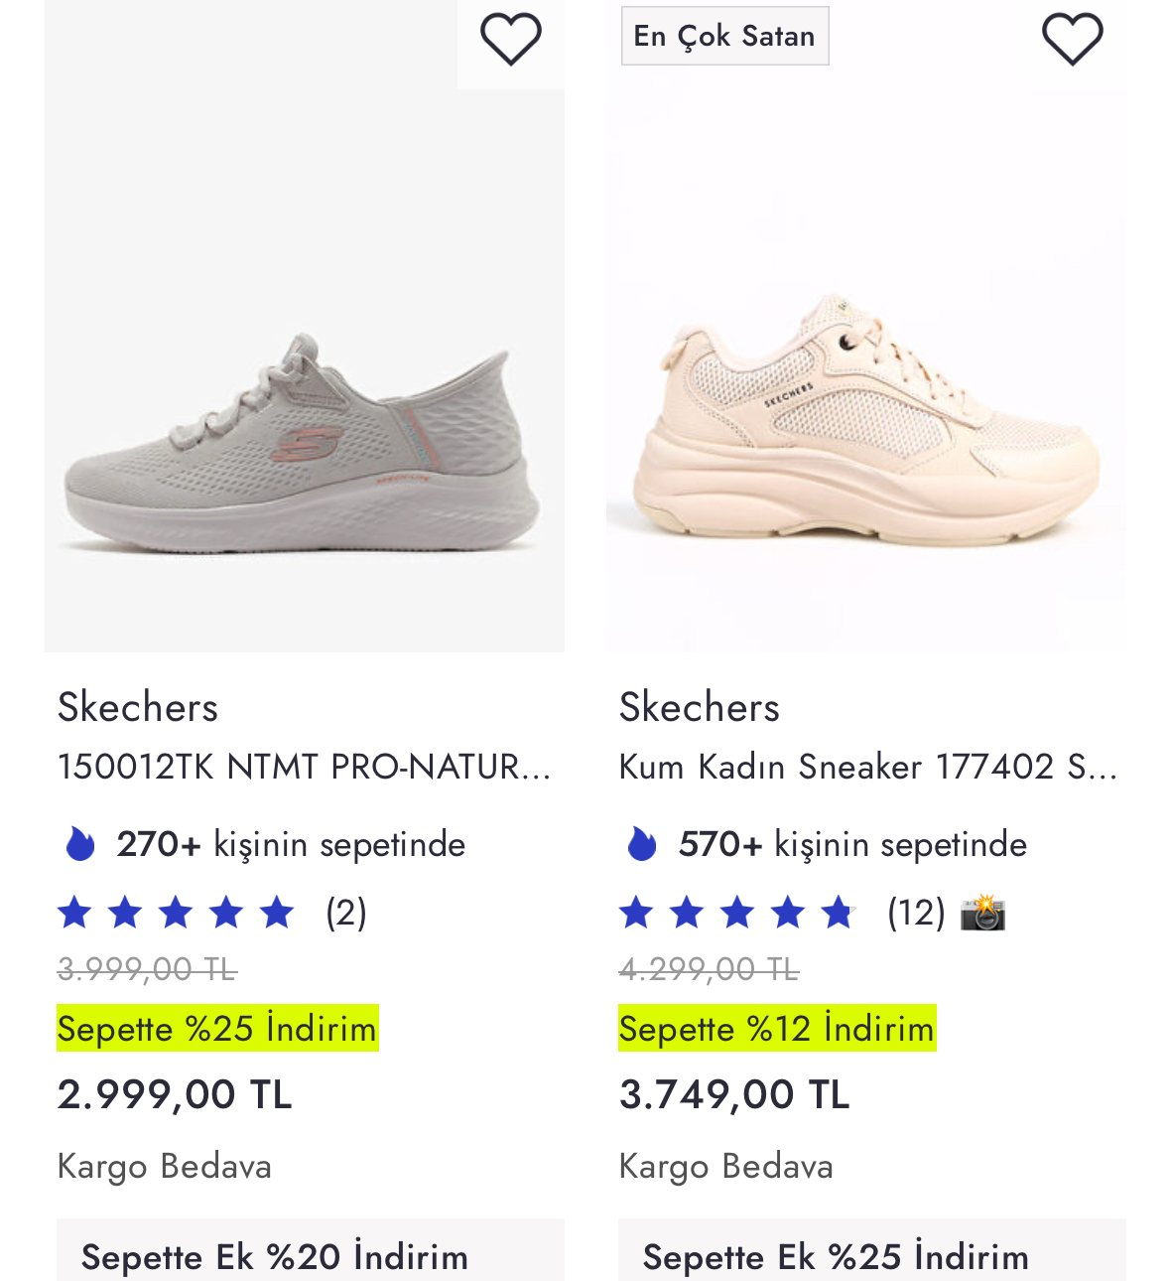Click the five-star rating with (2) reviews
The width and height of the screenshot is (1170, 1281).
[212, 912]
